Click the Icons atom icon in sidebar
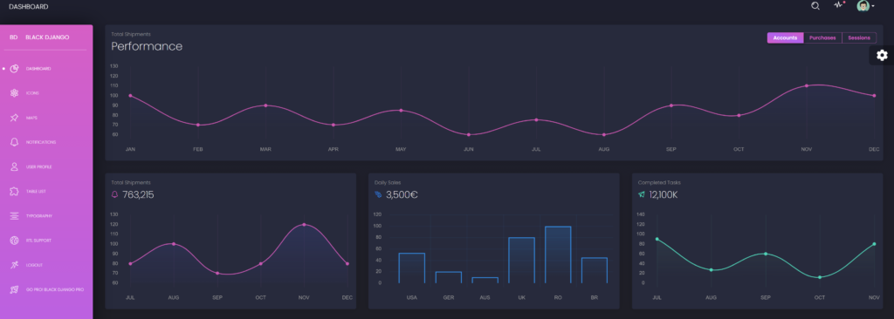The image size is (894, 319). pos(14,93)
